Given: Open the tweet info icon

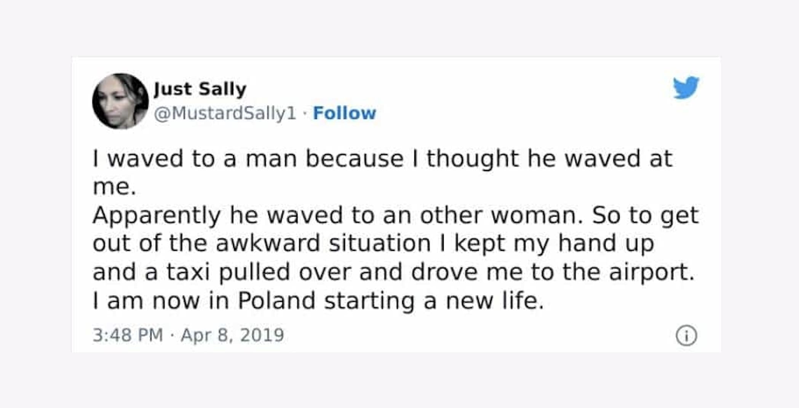Looking at the screenshot, I should pyautogui.click(x=686, y=336).
